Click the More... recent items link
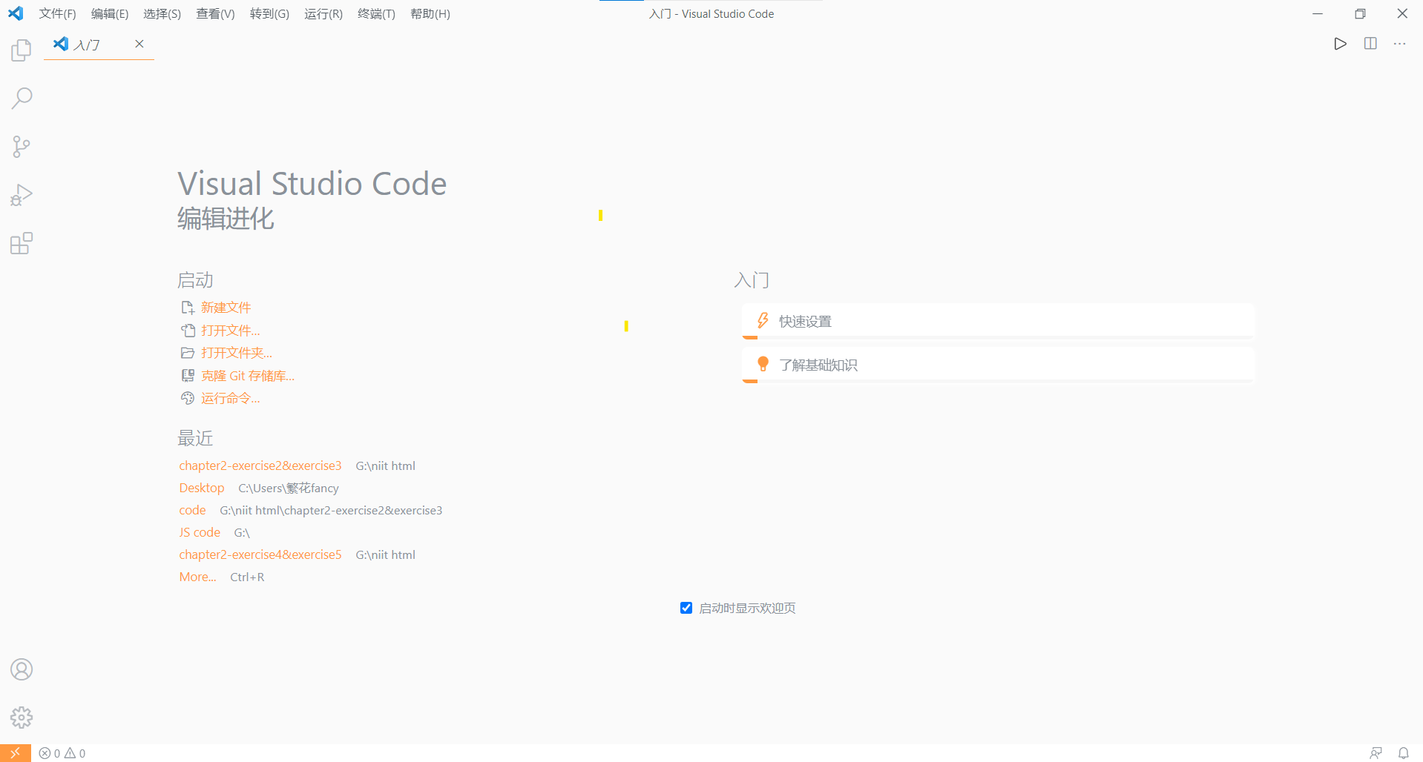This screenshot has height=762, width=1423. click(x=197, y=577)
